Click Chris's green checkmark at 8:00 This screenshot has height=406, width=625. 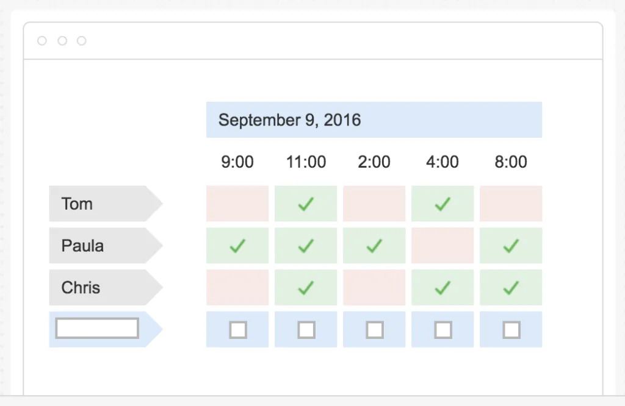(511, 287)
